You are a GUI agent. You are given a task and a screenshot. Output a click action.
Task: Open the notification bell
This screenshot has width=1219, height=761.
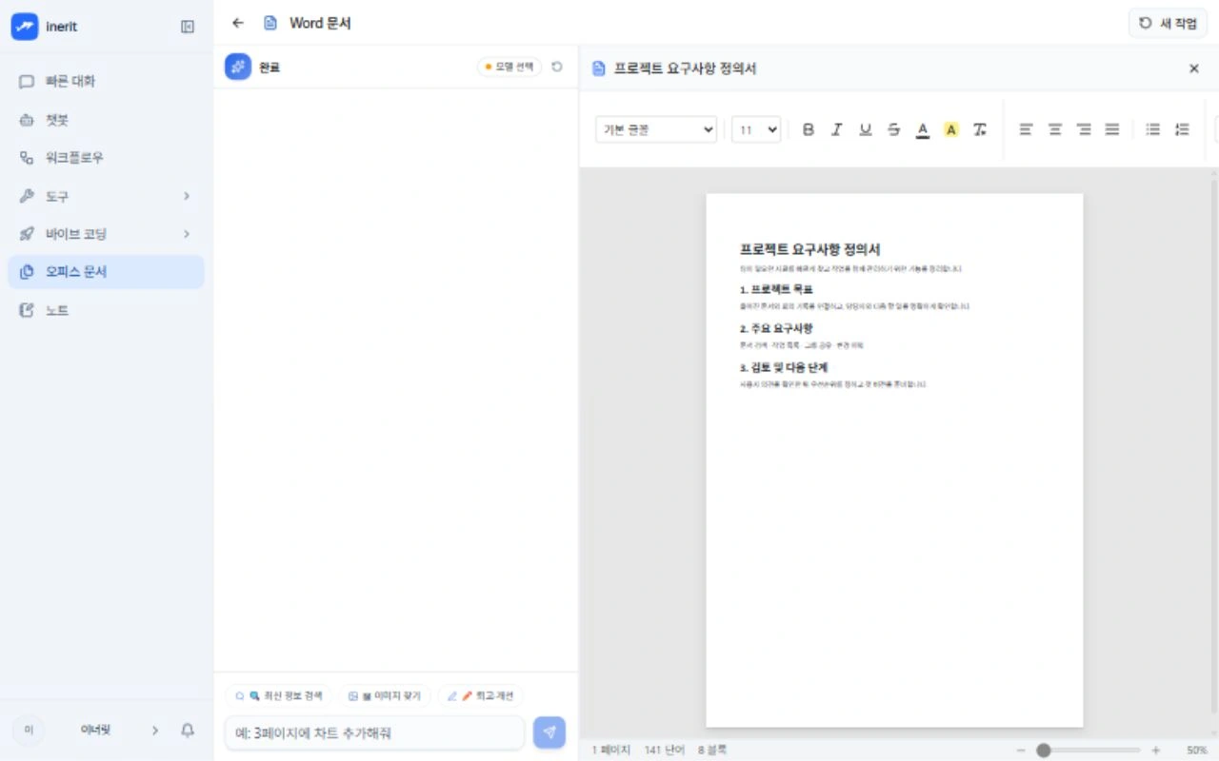[x=188, y=730]
